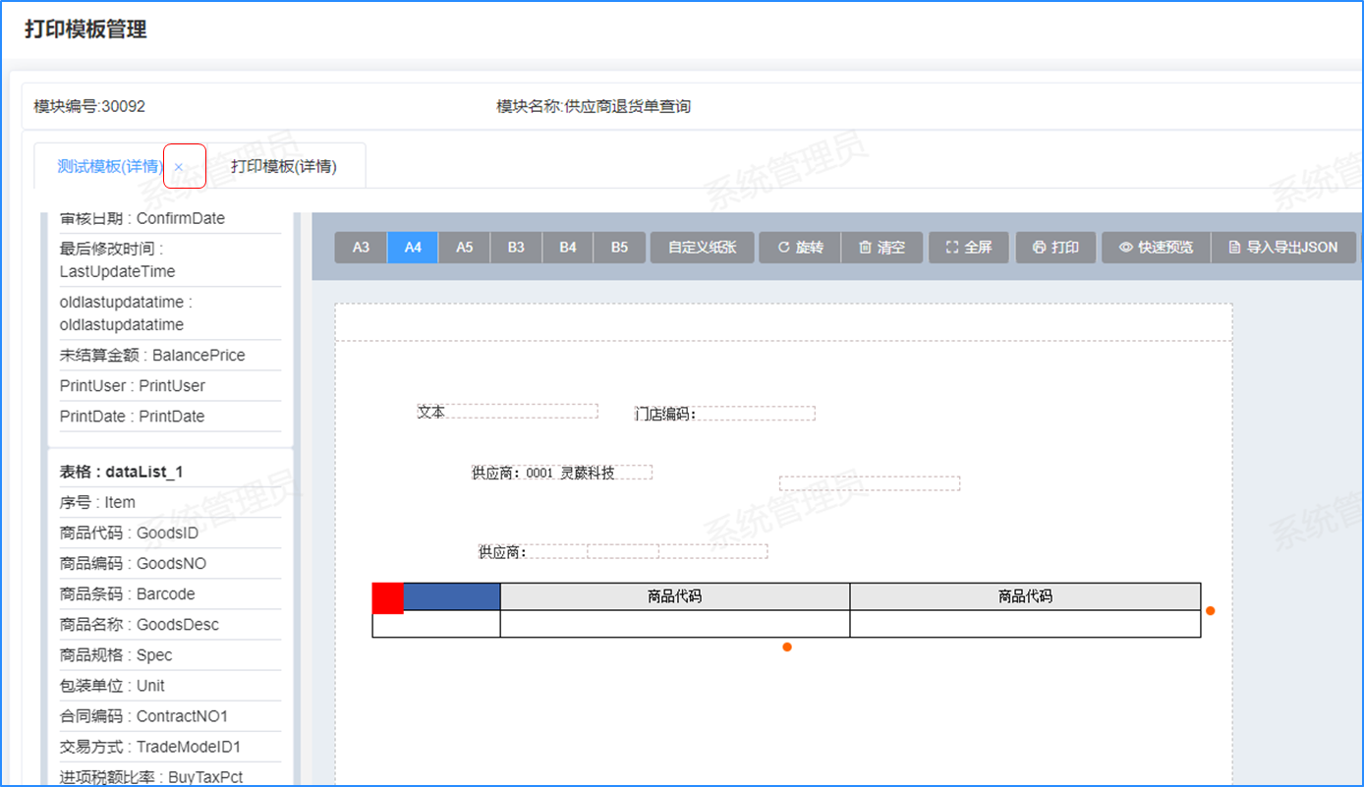Click the 打印模板管理 page title

pyautogui.click(x=85, y=29)
